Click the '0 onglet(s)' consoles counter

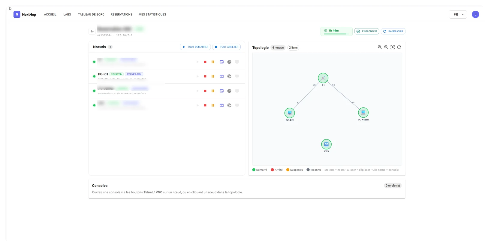coord(393,186)
